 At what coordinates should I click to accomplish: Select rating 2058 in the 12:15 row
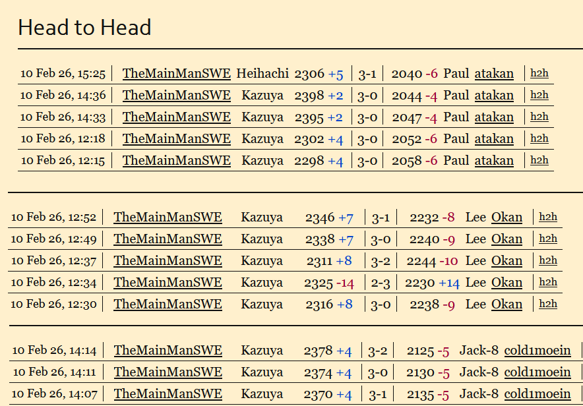(407, 161)
